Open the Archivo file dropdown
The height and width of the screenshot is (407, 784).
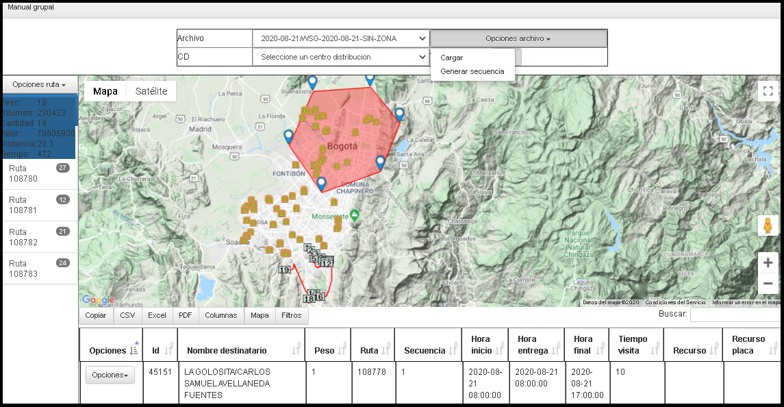pyautogui.click(x=340, y=38)
